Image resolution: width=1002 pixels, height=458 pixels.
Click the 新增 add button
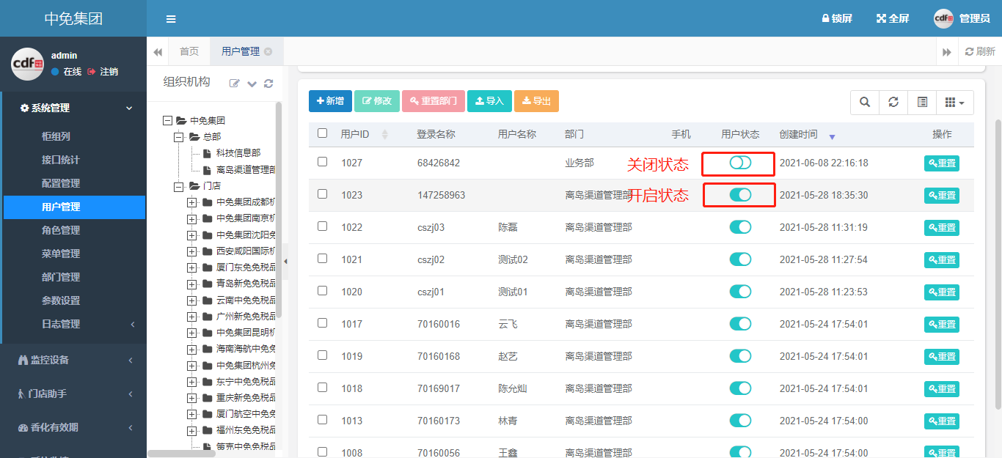click(x=330, y=101)
